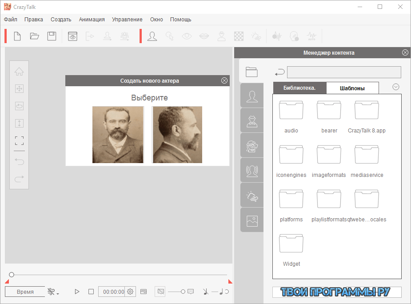Click the Create Actor head icon

pyautogui.click(x=152, y=36)
